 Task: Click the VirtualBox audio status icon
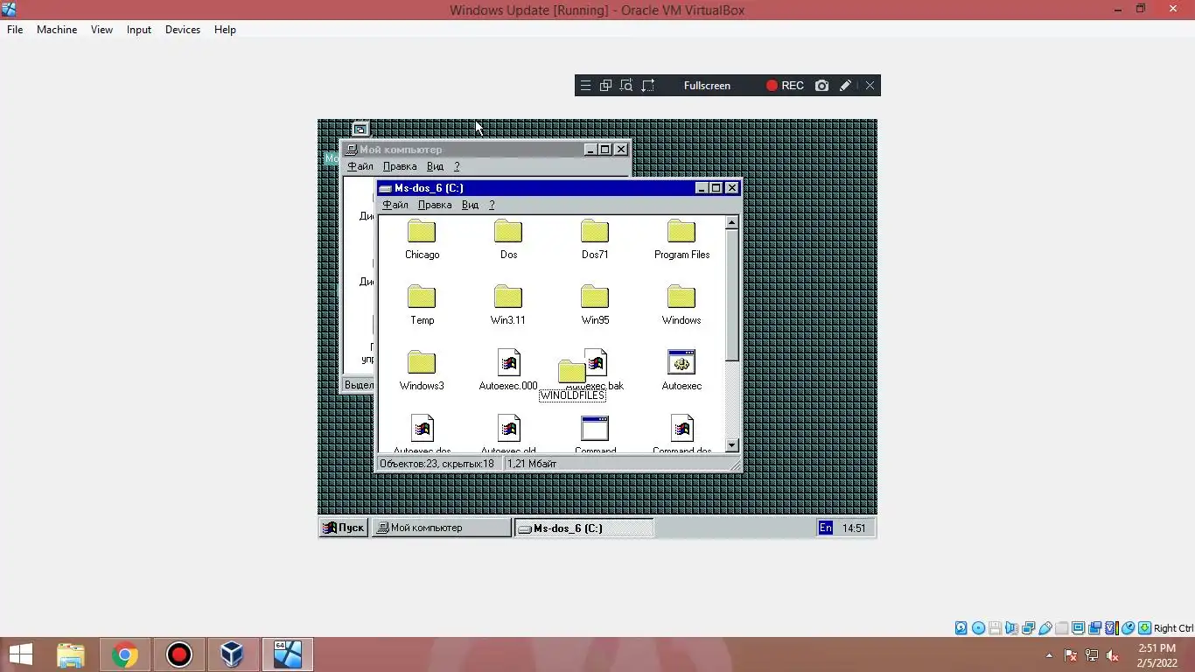(1012, 628)
